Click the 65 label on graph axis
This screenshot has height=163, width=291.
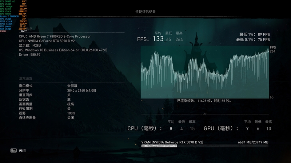(271, 97)
